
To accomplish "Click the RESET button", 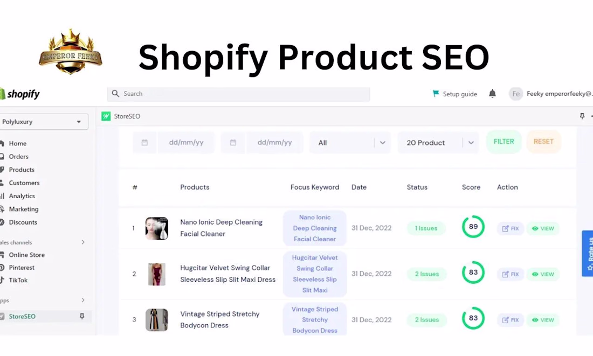I will 543,142.
